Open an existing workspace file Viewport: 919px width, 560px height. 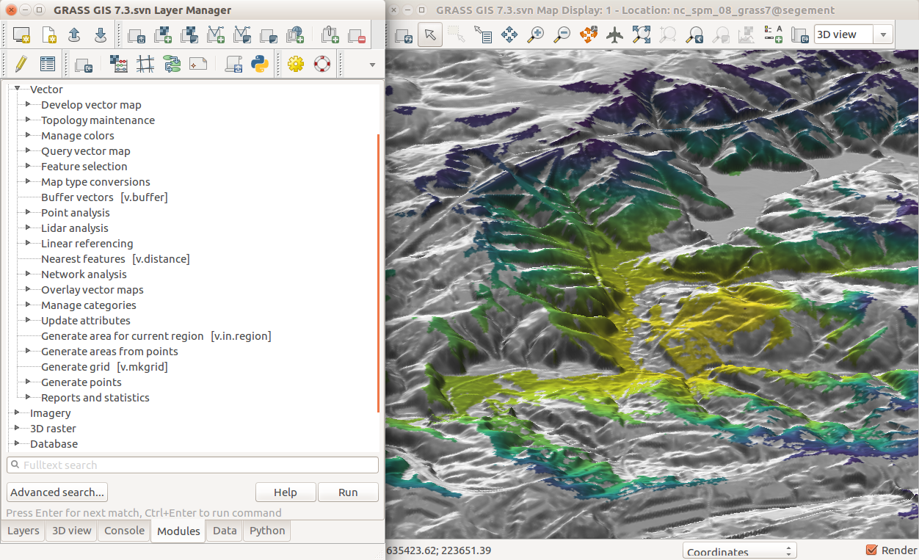point(74,34)
